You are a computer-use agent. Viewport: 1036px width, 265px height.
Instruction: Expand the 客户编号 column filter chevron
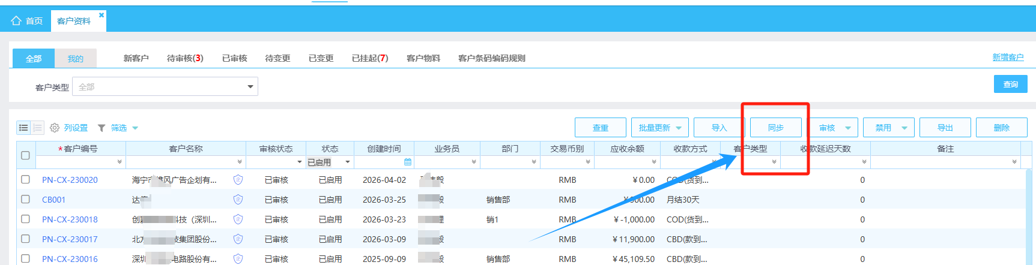click(x=120, y=162)
